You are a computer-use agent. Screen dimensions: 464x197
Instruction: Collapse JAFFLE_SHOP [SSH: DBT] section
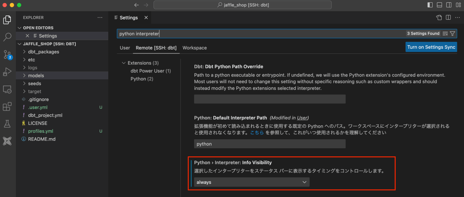point(62,44)
